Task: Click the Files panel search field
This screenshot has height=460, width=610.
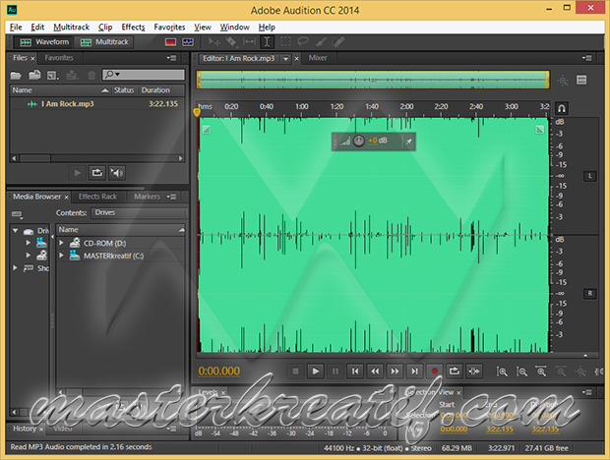Action: coord(144,74)
